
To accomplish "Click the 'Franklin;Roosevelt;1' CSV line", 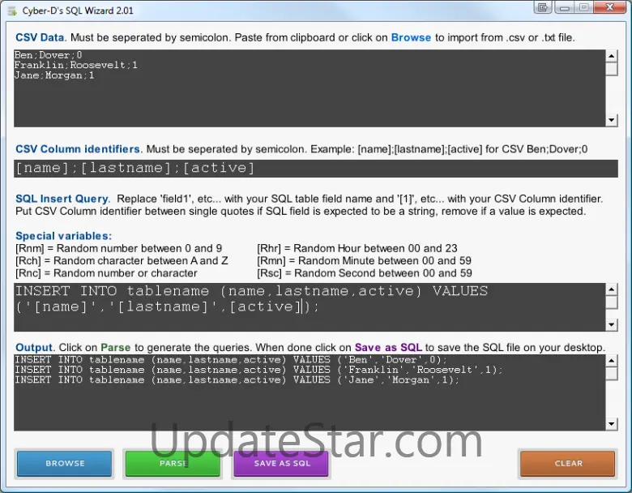I will pos(76,65).
